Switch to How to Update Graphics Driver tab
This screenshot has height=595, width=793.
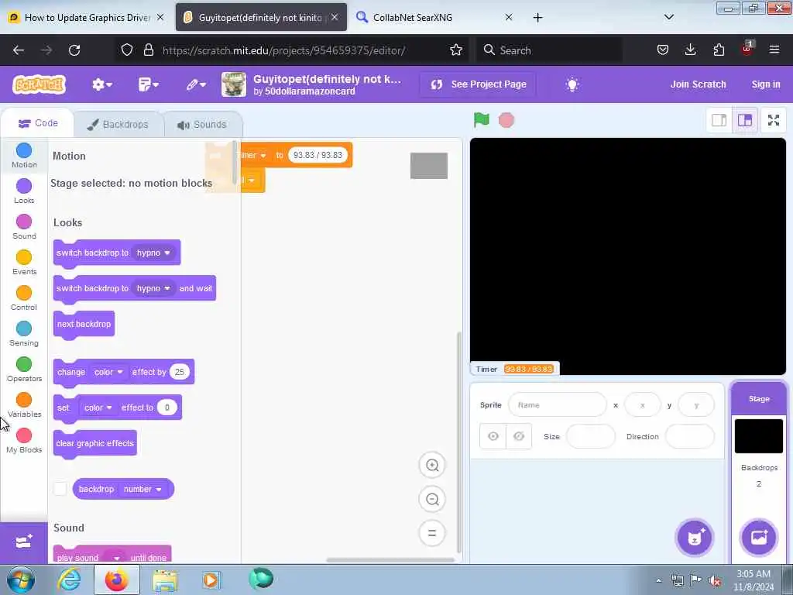tap(87, 17)
